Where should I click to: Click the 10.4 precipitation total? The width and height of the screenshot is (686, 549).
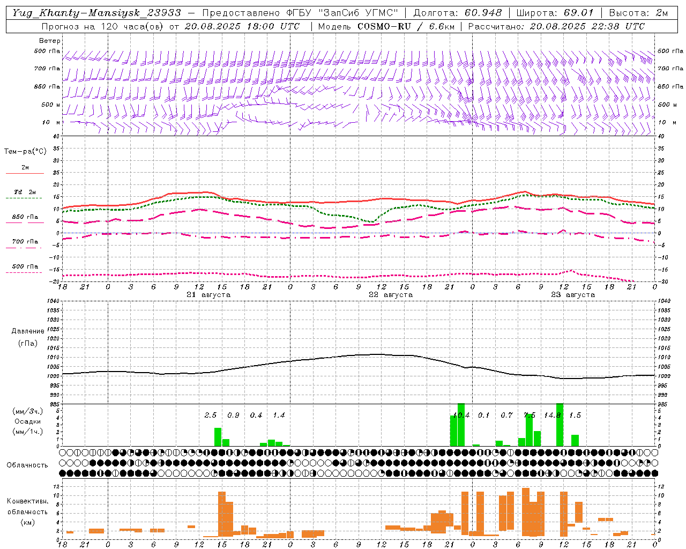click(461, 415)
